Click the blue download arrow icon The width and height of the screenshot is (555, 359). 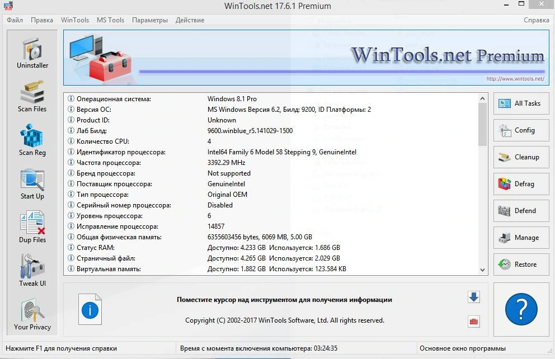pyautogui.click(x=473, y=297)
